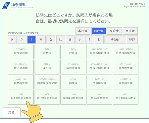This screenshot has height=123, width=149.
Task: Select the 新庁舎 building tab
Action: coord(99,31)
